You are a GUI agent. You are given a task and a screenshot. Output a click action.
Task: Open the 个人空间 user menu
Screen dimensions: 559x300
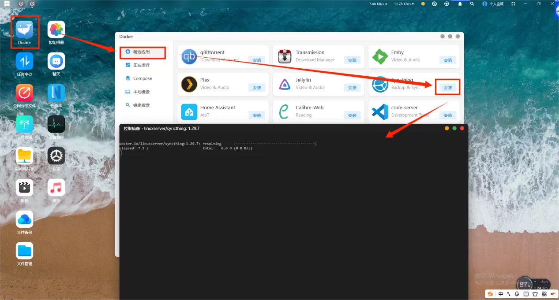[x=493, y=4]
